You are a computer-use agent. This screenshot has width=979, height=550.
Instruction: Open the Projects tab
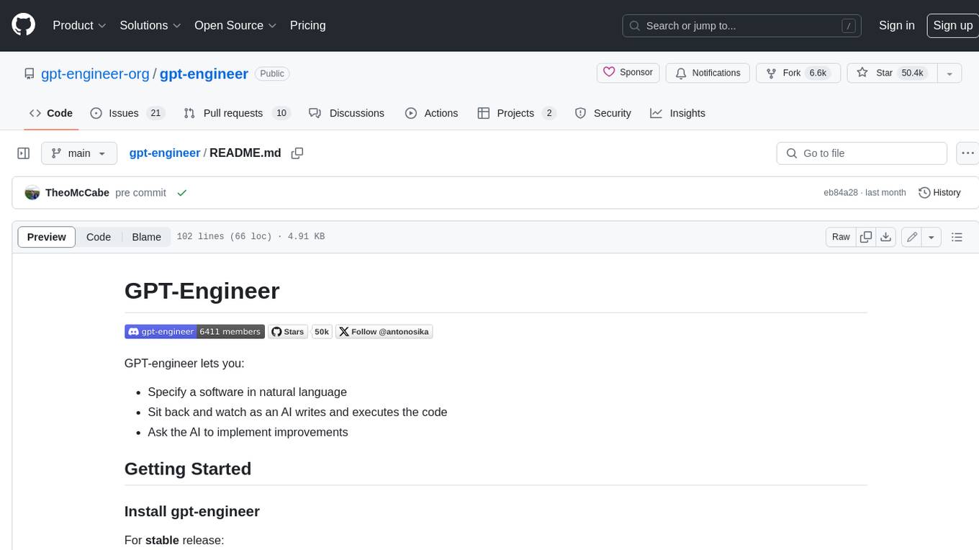coord(517,113)
